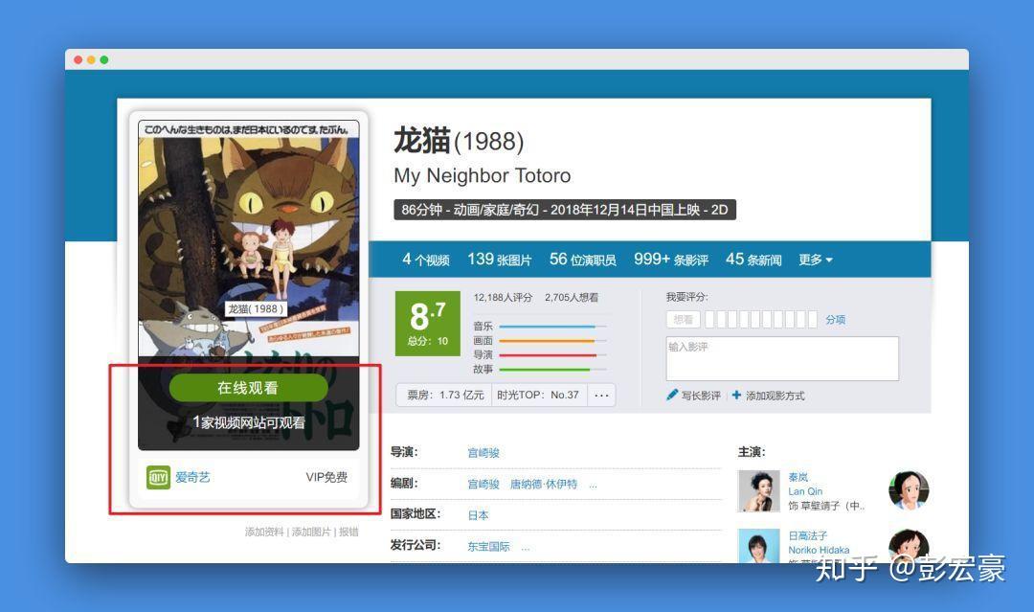1034x612 pixels.
Task: Open the Lan Qin name link
Action: (805, 491)
